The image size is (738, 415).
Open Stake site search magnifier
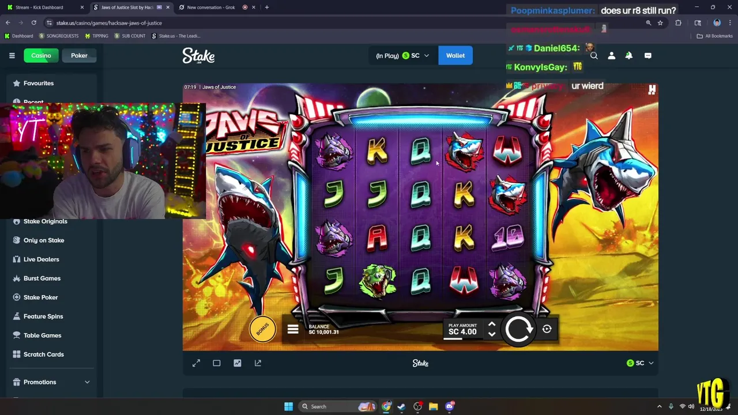(594, 56)
